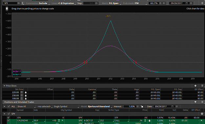The height and width of the screenshot is (124, 205).
Task: Open the Show All dropdown
Action: pyautogui.click(x=26, y=106)
